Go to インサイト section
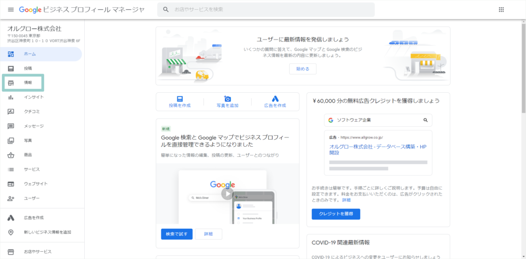The height and width of the screenshot is (259, 526). coord(34,97)
